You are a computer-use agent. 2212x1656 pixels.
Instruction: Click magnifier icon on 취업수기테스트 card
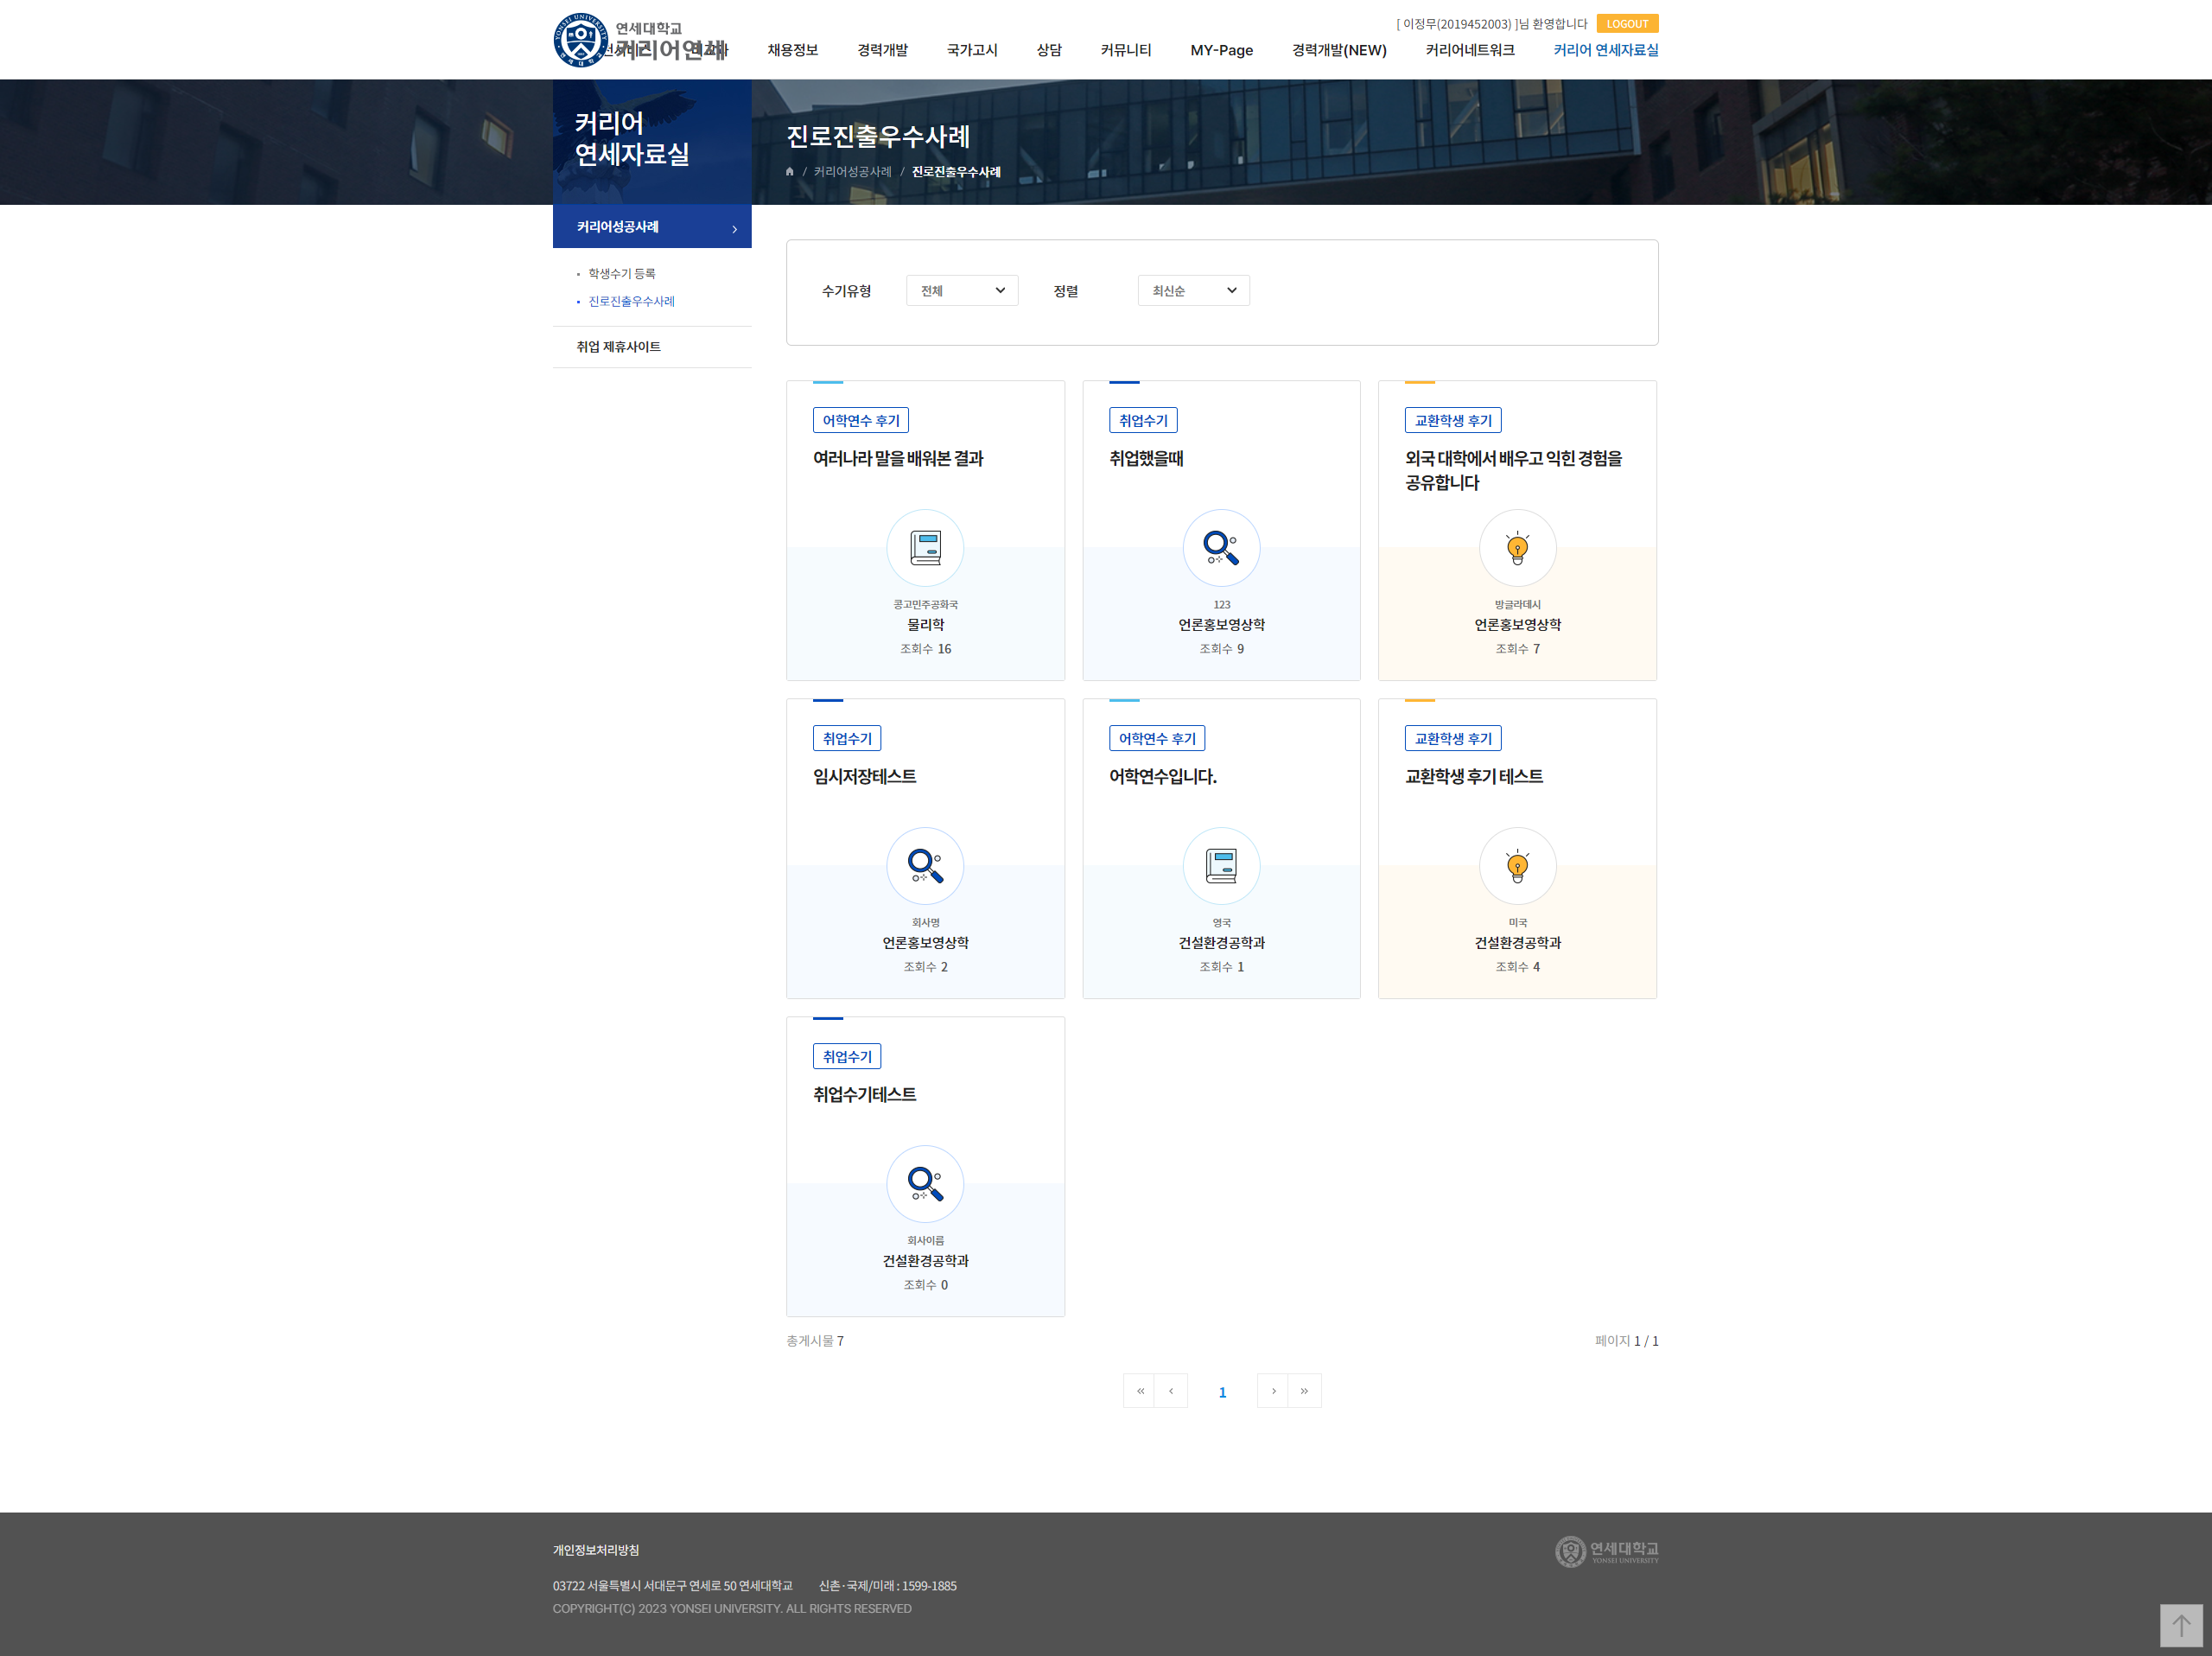tap(925, 1184)
